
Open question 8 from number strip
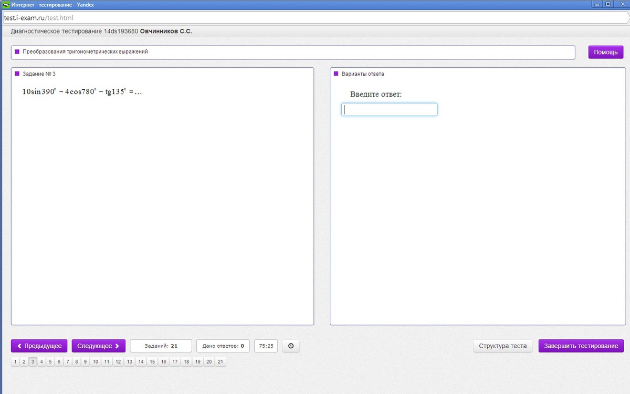pyautogui.click(x=76, y=361)
